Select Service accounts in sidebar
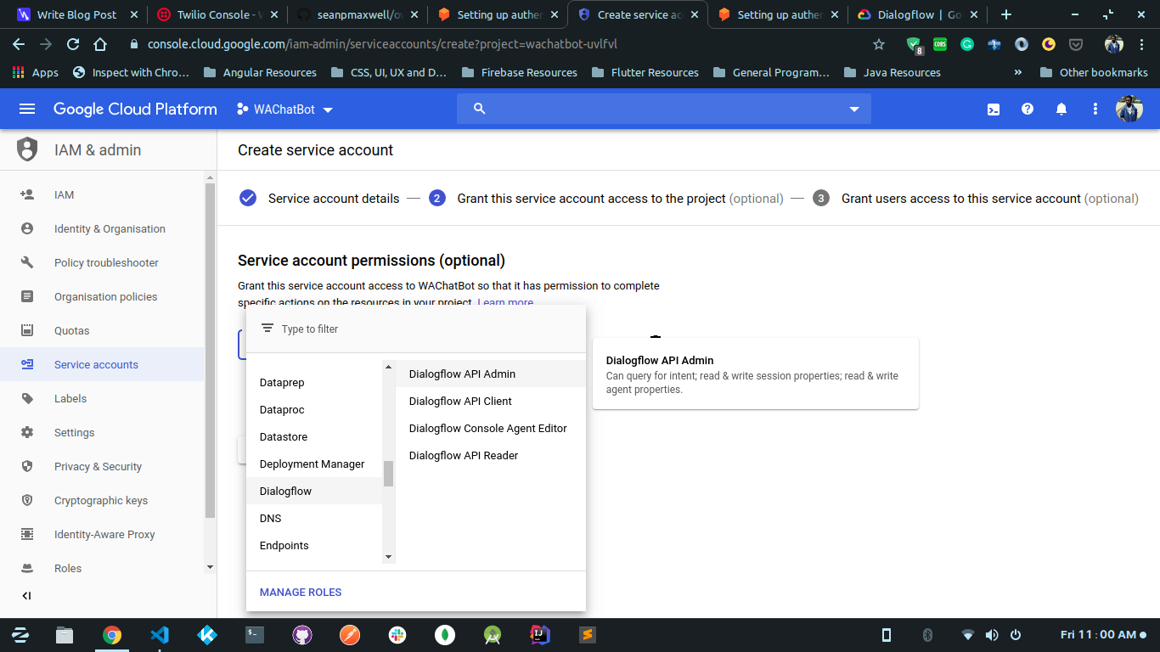This screenshot has width=1160, height=652. coord(102,364)
